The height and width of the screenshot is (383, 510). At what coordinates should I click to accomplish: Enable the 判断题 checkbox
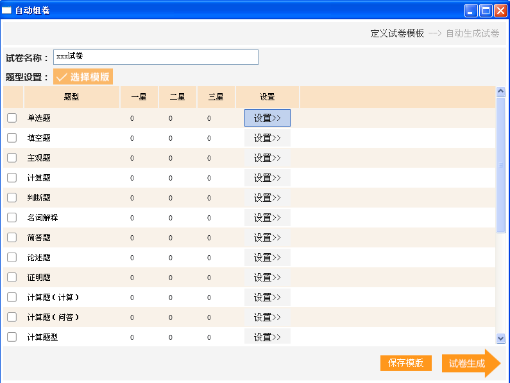12,197
